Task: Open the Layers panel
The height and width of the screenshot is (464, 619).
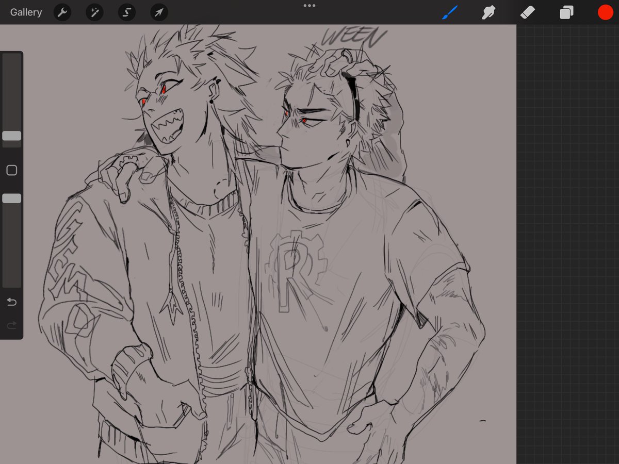Action: point(566,12)
